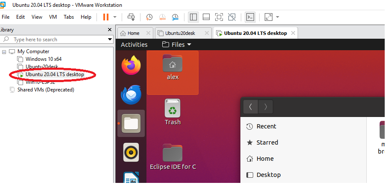Viewport: 386px width, 188px height.
Task: Go to Starred in the Files sidebar
Action: (267, 142)
